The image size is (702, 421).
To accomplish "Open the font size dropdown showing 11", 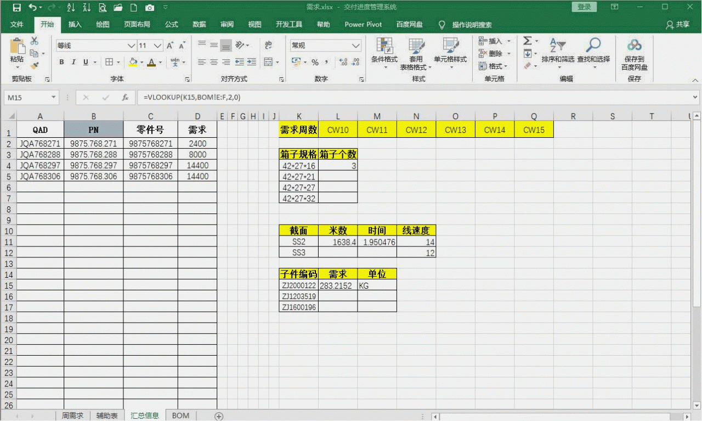I will coord(158,46).
